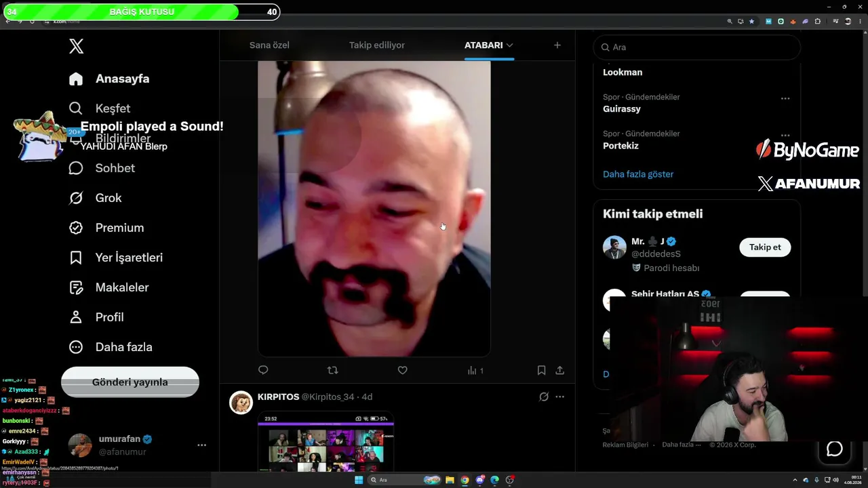The height and width of the screenshot is (488, 868).
Task: Zoom the page using magnifier icon
Action: [x=730, y=22]
